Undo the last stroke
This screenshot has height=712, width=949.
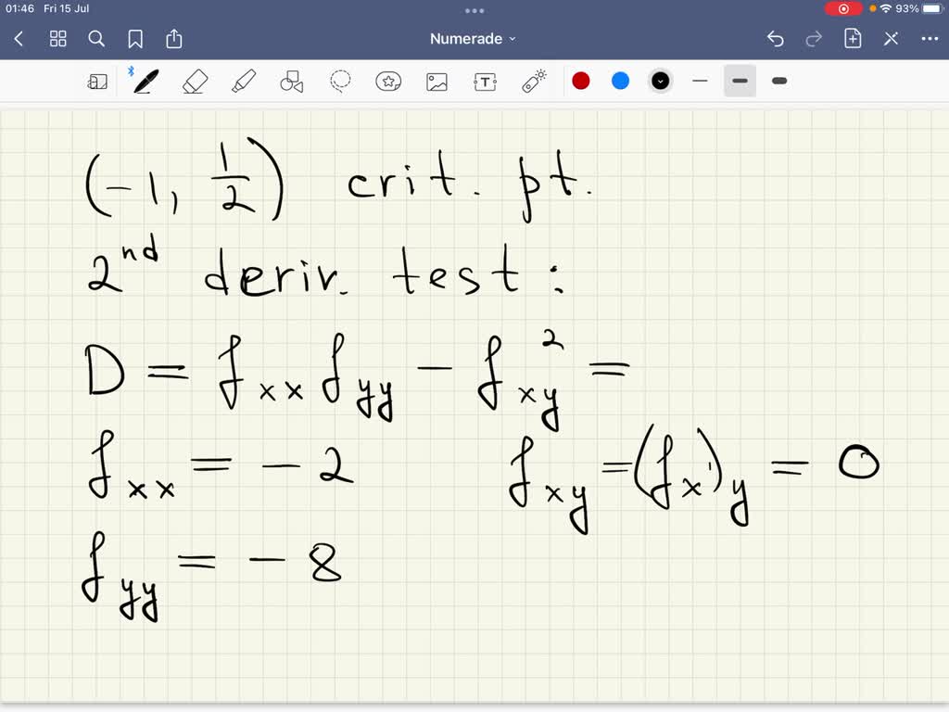point(775,38)
